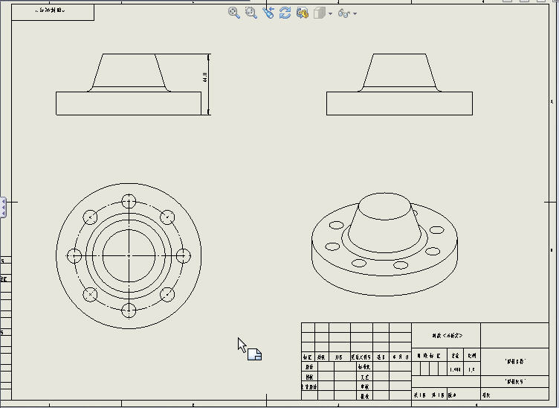Click the Previous View icon
This screenshot has width=559, height=408.
pyautogui.click(x=268, y=13)
